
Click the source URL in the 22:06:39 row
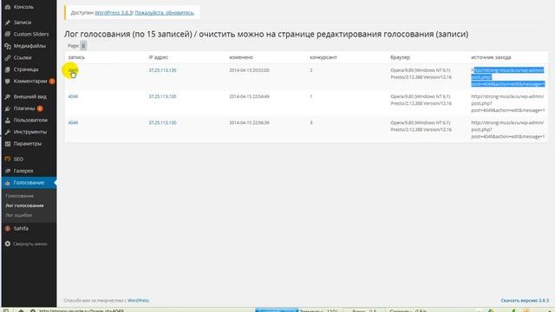click(508, 129)
